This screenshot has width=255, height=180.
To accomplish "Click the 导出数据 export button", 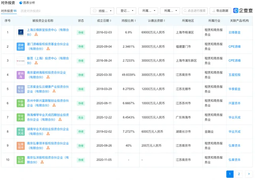I will (220, 11).
